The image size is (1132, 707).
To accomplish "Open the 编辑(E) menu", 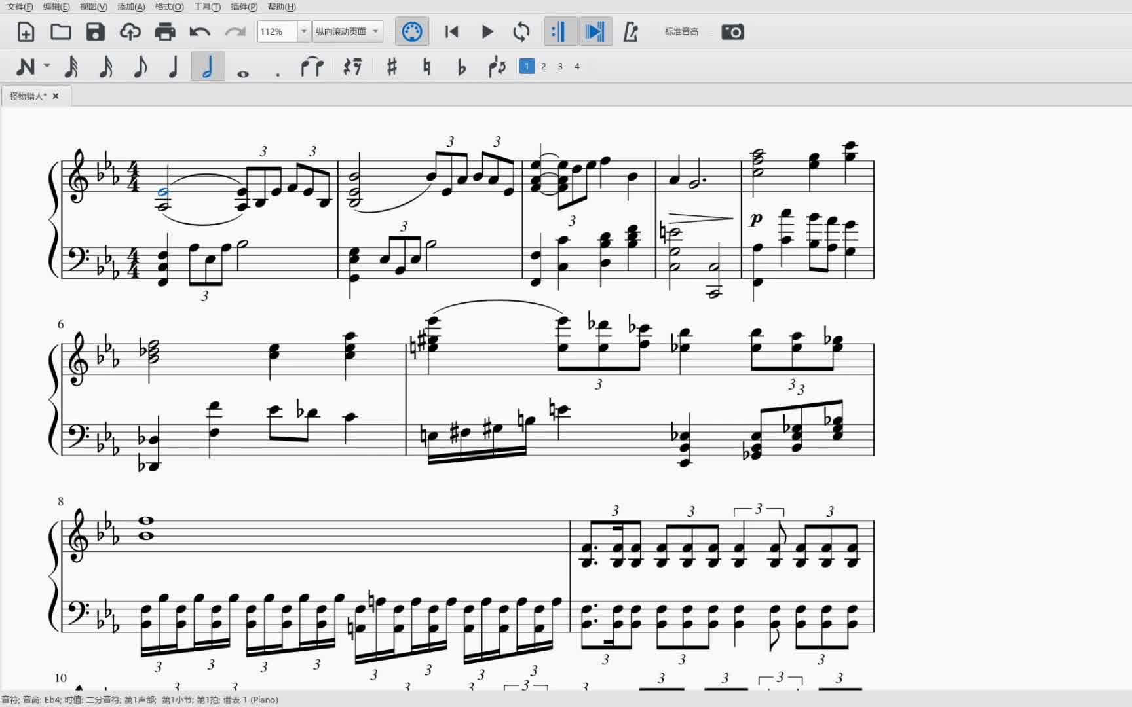I will (x=56, y=7).
